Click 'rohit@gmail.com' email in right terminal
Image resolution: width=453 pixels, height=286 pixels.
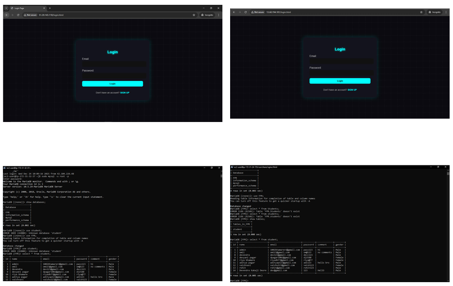tap(280, 268)
